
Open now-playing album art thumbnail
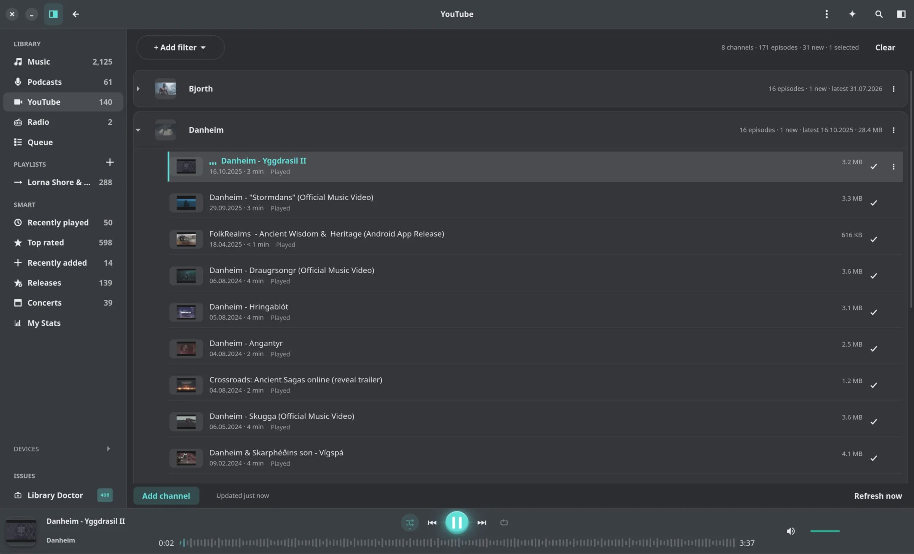point(21,531)
